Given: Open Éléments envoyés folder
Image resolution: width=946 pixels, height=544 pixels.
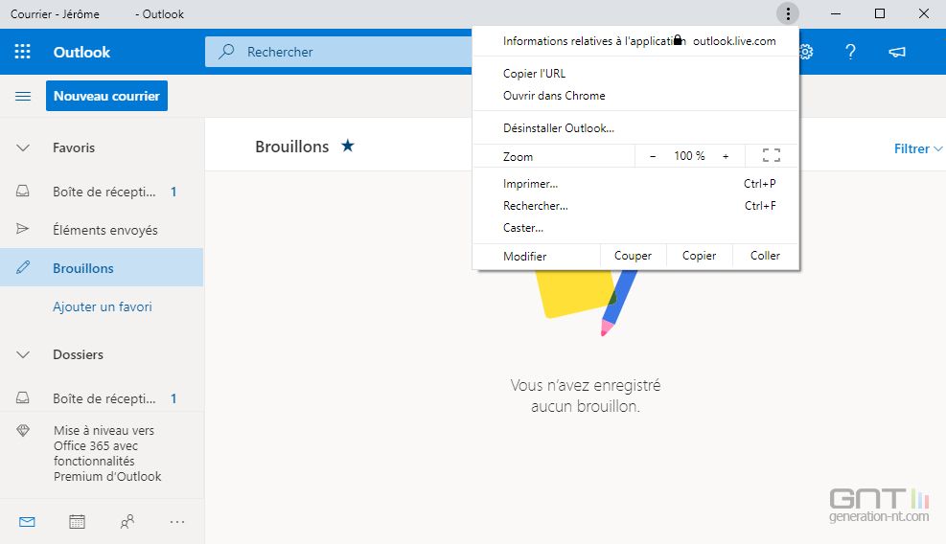Looking at the screenshot, I should 102,230.
